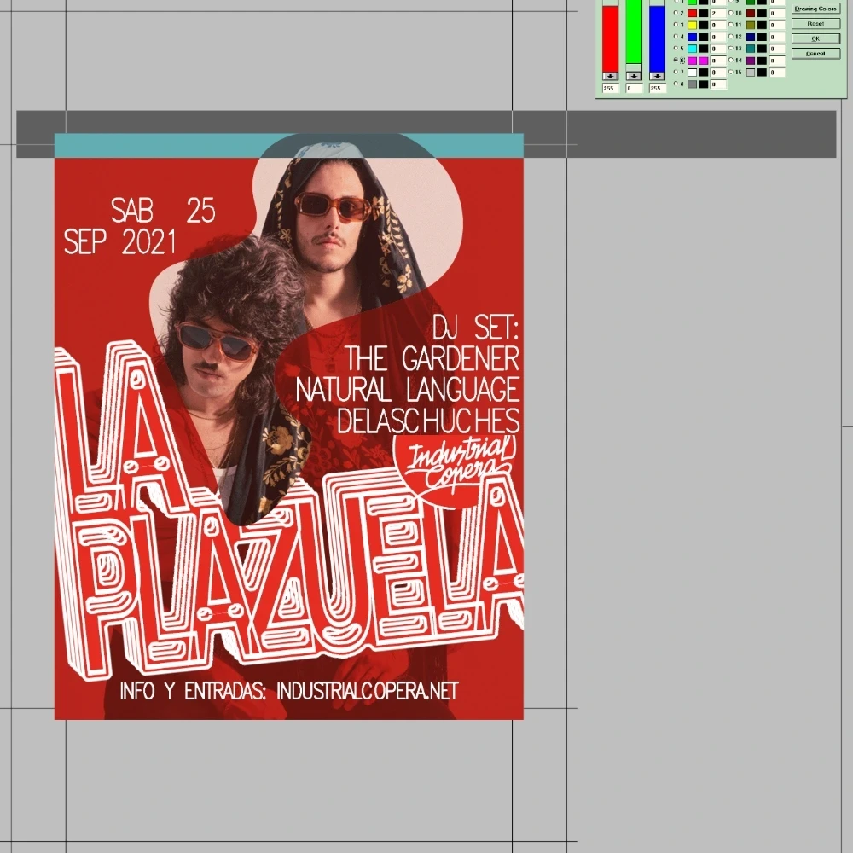The image size is (853, 853).
Task: Click the Reset button
Action: 816,23
